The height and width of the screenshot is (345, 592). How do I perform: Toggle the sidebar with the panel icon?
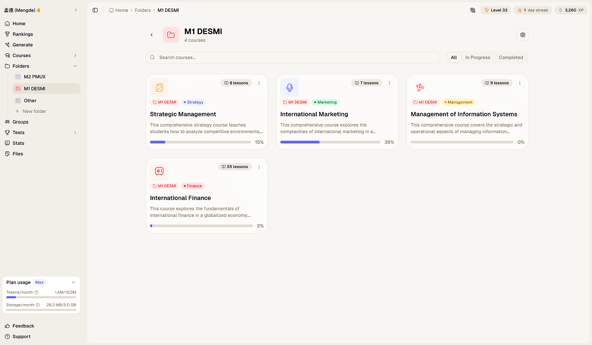click(95, 10)
